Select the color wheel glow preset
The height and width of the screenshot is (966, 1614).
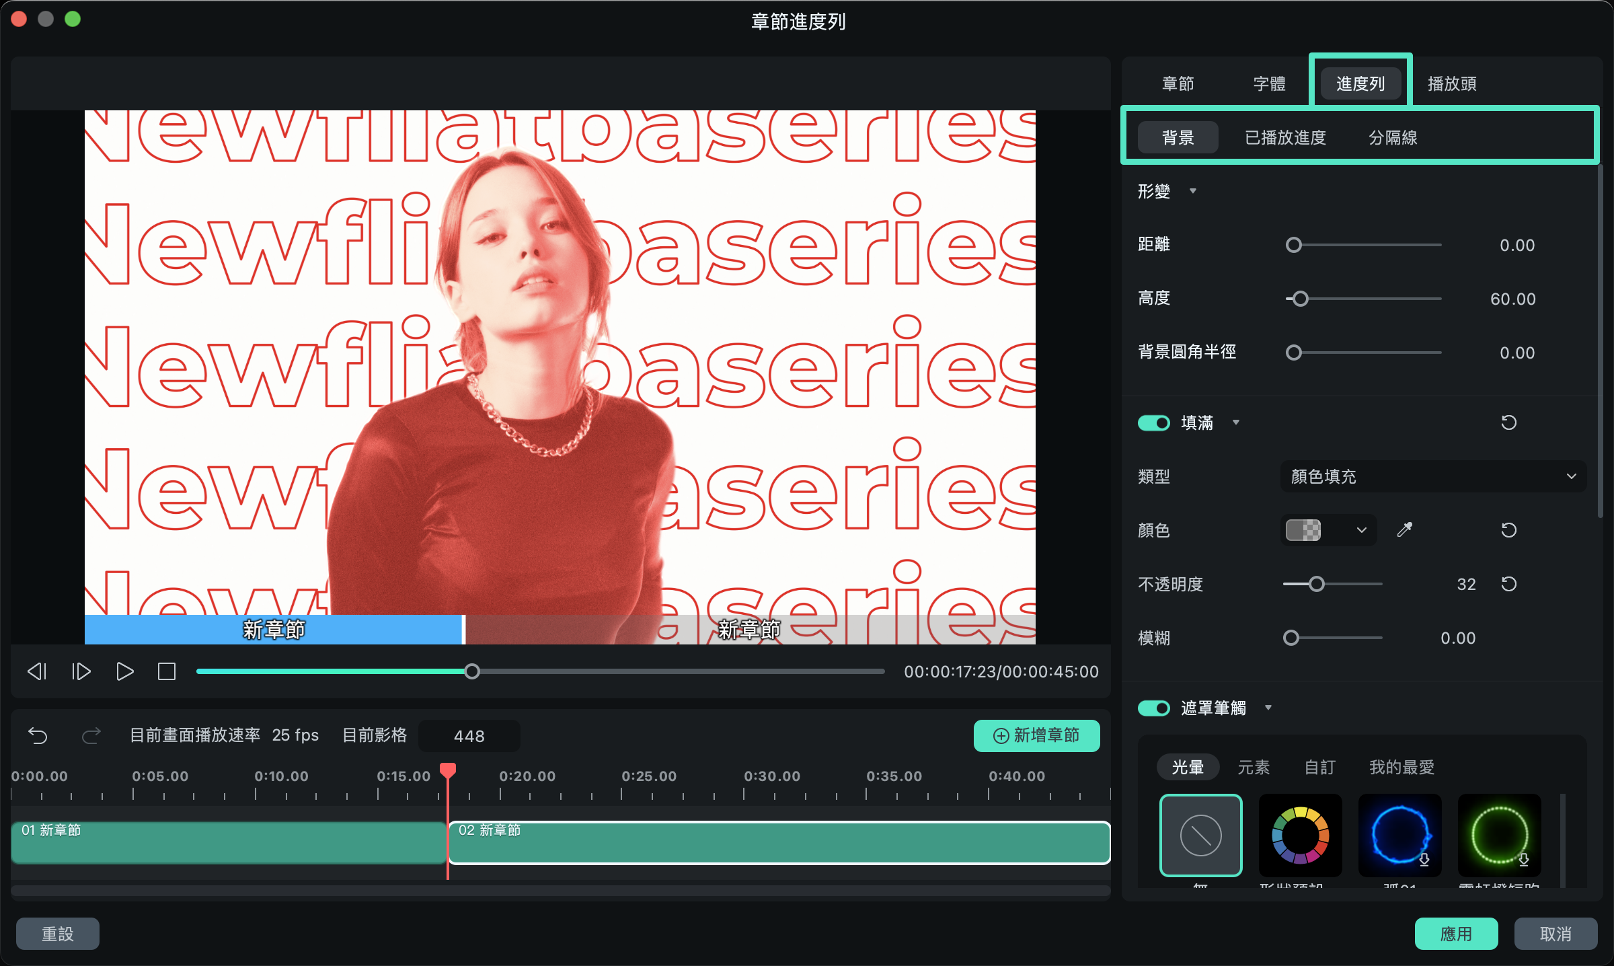coord(1300,835)
